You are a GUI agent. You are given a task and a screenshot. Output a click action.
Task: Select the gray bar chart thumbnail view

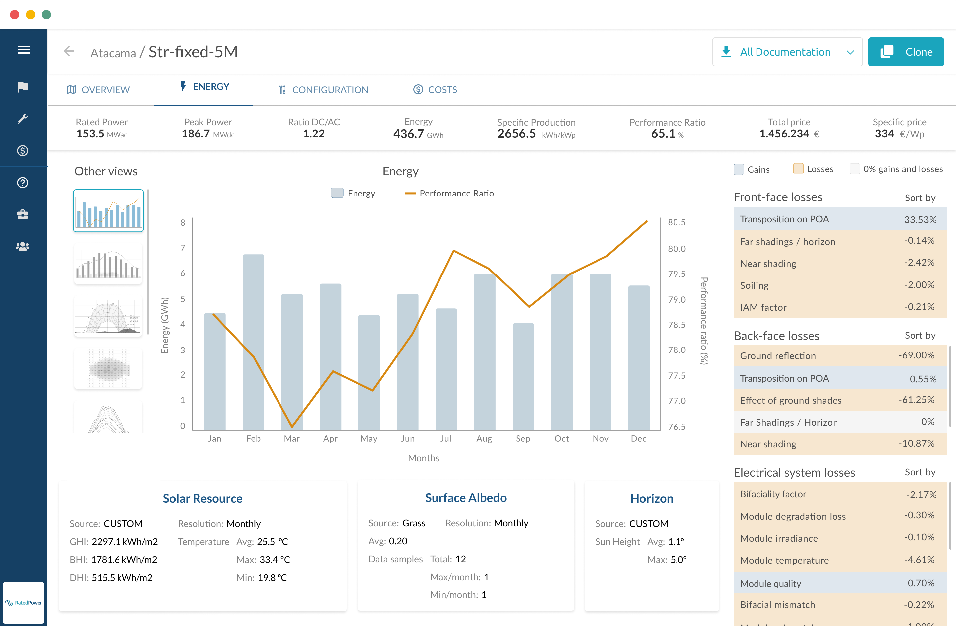pyautogui.click(x=108, y=264)
